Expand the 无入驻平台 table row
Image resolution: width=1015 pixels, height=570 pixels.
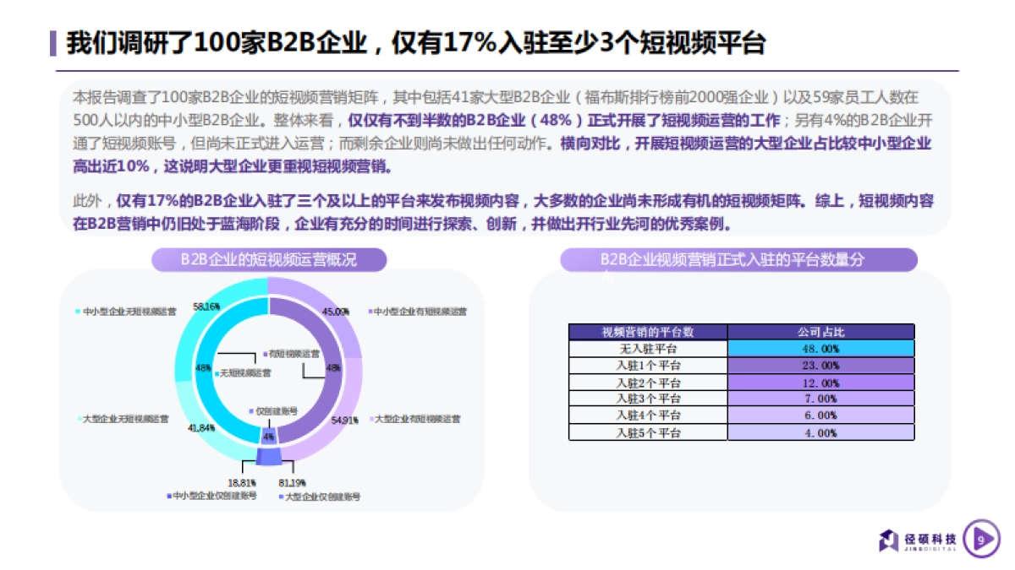pyautogui.click(x=650, y=347)
